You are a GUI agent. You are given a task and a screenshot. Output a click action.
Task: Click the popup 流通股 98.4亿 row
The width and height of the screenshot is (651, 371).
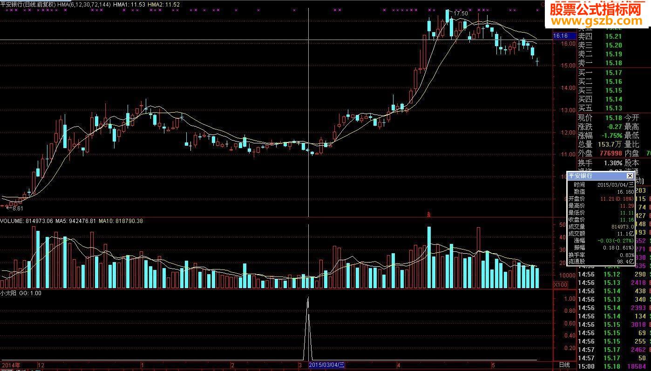(x=601, y=262)
